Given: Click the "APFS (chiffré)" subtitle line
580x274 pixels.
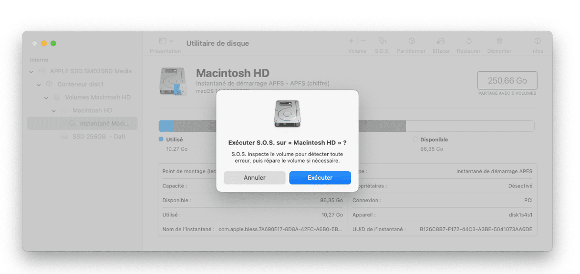Looking at the screenshot, I should tap(263, 84).
